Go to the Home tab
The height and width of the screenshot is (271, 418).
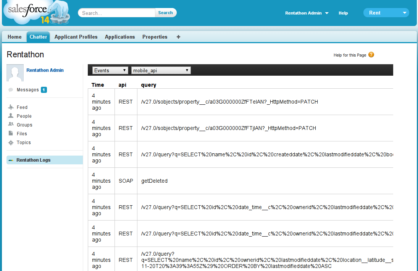point(15,37)
